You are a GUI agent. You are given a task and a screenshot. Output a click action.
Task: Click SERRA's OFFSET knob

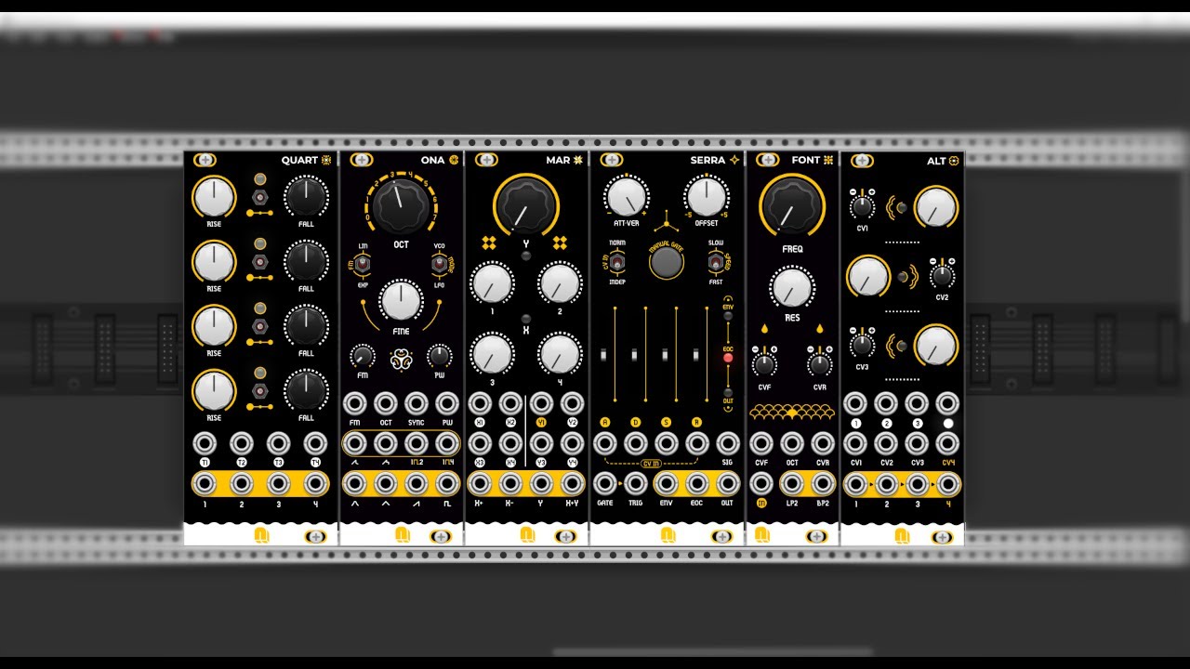pyautogui.click(x=707, y=196)
